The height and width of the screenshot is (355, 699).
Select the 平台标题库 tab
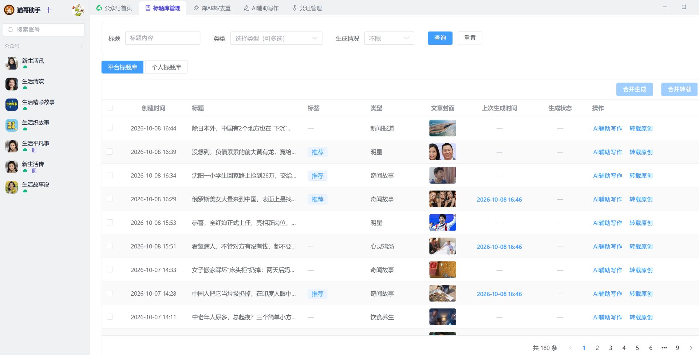pyautogui.click(x=122, y=67)
